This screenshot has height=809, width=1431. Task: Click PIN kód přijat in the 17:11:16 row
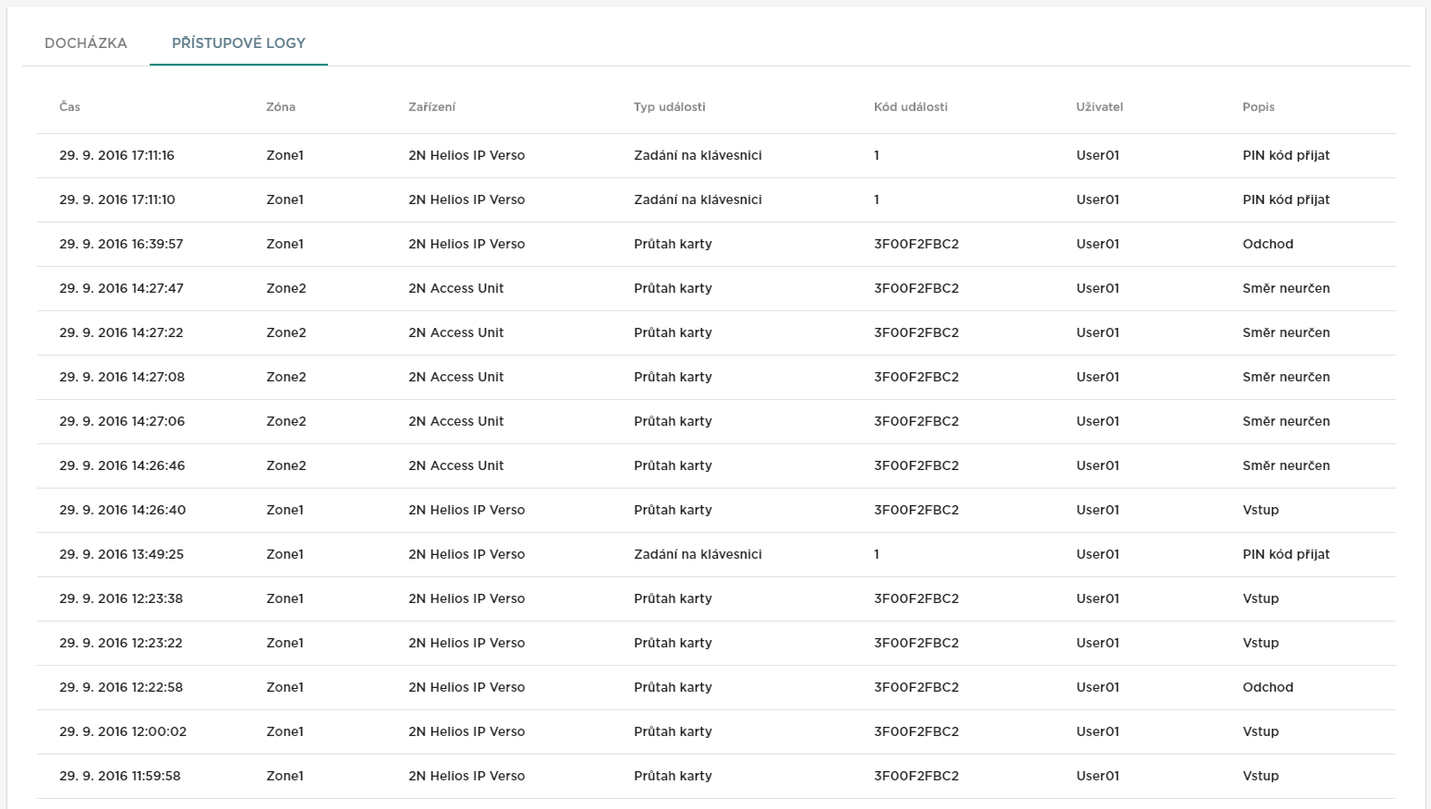(1286, 155)
